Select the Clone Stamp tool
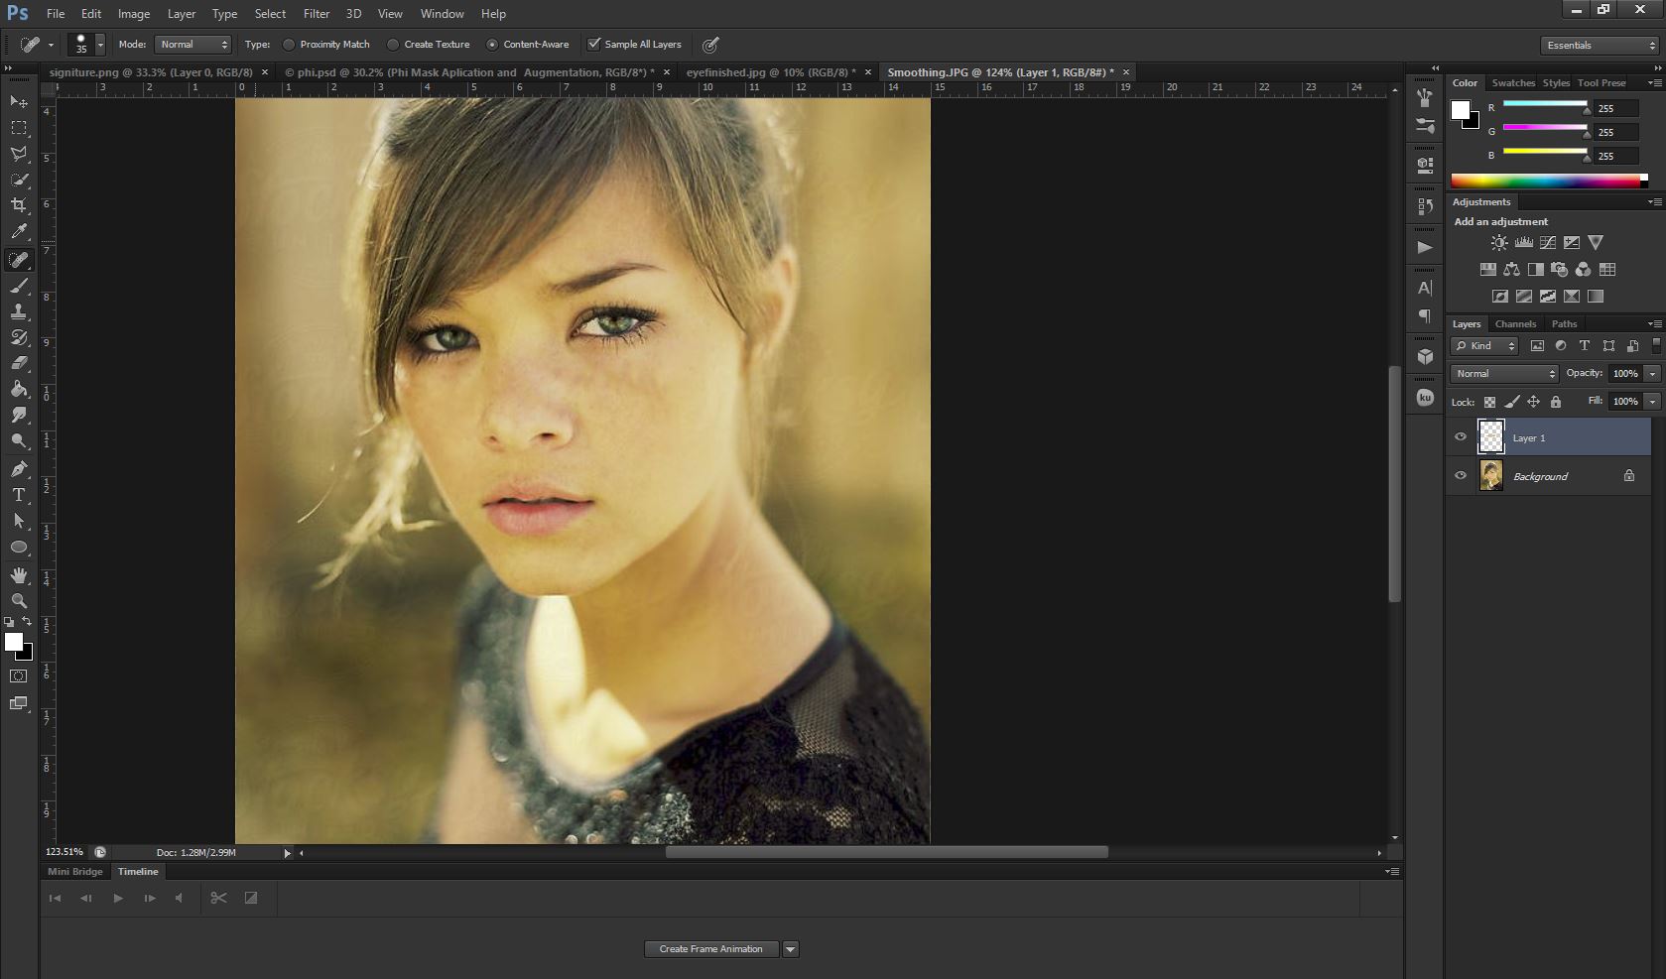 (x=19, y=311)
